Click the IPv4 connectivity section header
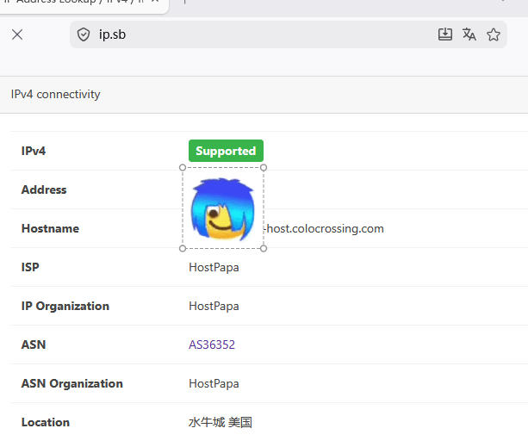Viewport: 528px width, 447px height. coord(56,94)
